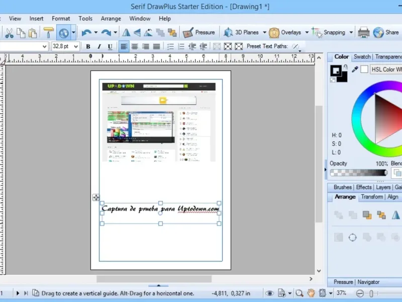Select the Pan hand tool
Screen dimensions: 402x302
(311, 293)
